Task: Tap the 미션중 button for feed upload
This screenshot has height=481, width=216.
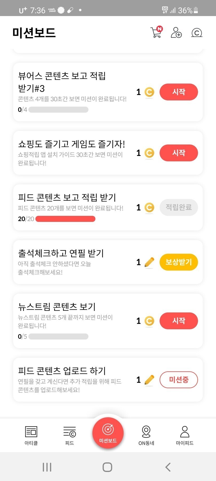Action: pos(179,380)
